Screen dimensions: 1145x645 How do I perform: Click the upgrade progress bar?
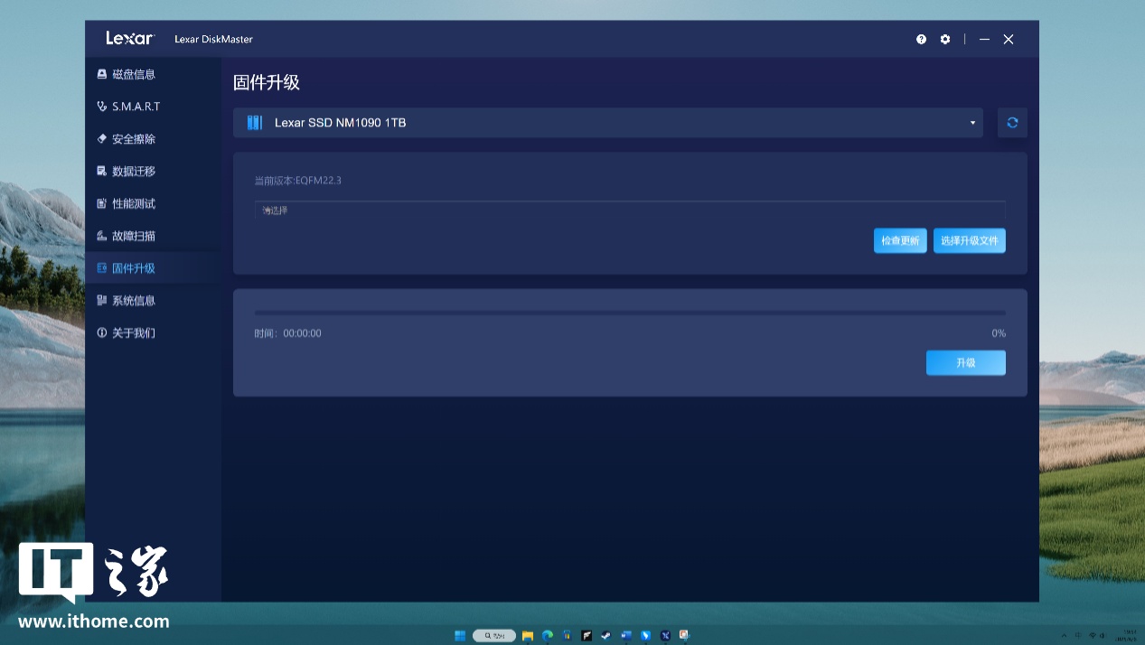629,313
